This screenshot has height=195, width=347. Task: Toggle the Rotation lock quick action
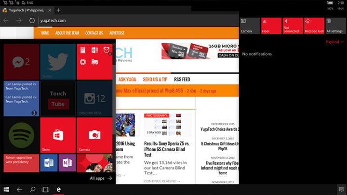tap(314, 26)
